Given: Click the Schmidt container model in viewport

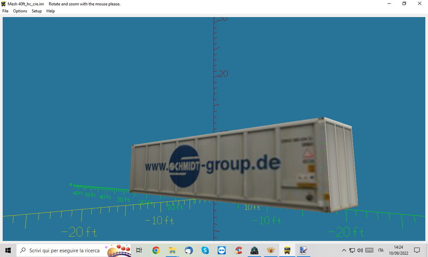Looking at the screenshot, I should pyautogui.click(x=244, y=164).
